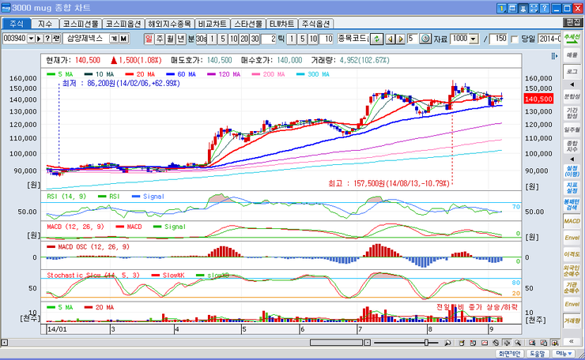Click the crosshair cursor tool icon
585x360 pixels.
point(507,343)
